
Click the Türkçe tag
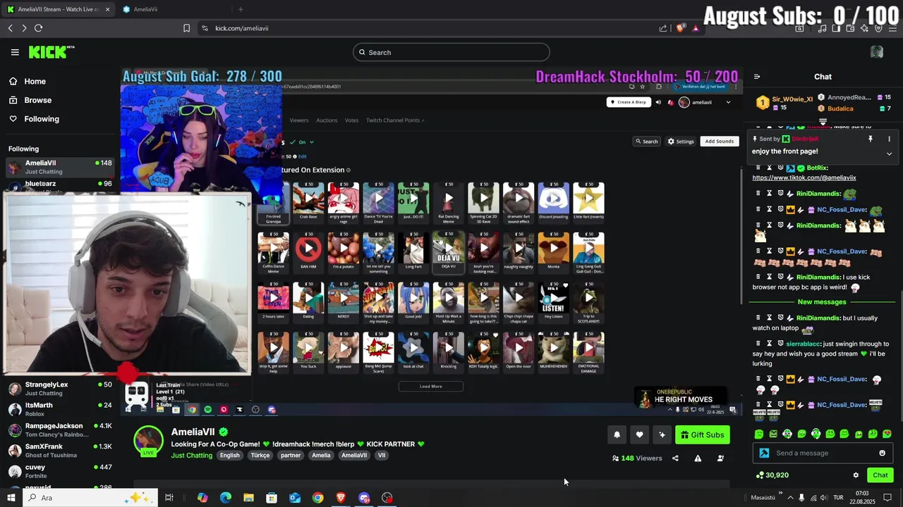(x=260, y=456)
